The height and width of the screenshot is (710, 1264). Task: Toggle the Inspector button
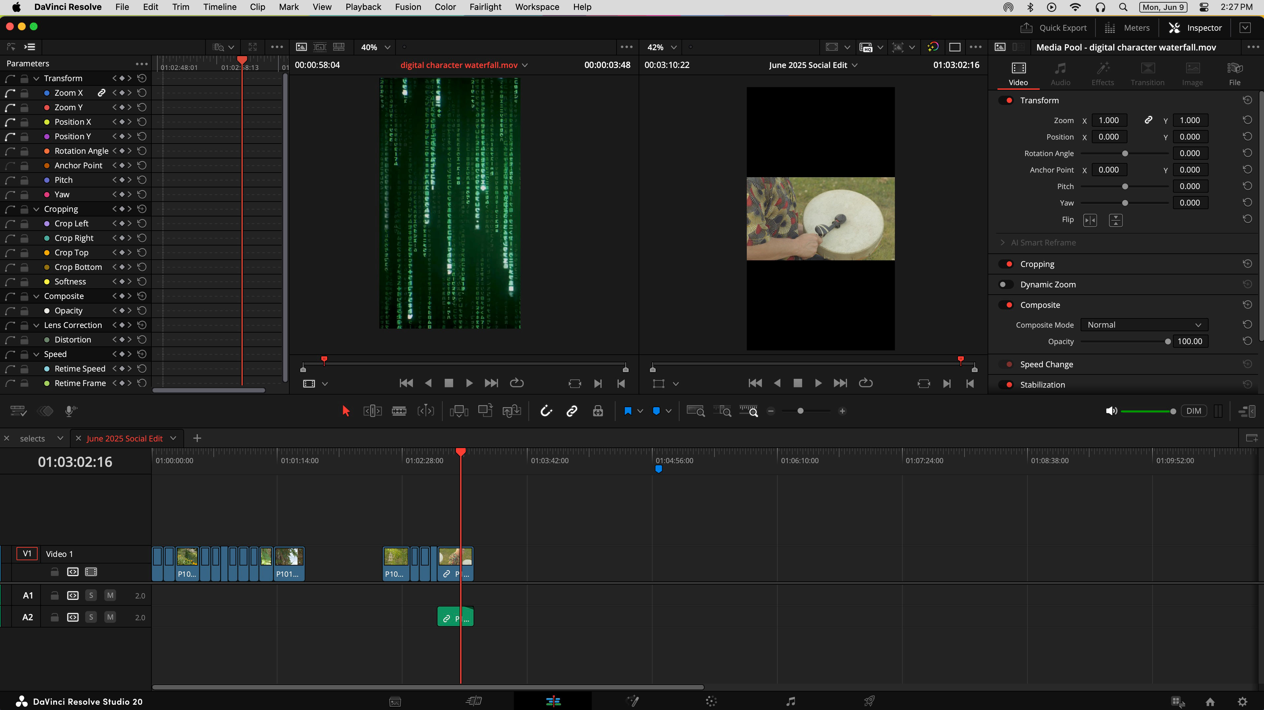point(1195,28)
